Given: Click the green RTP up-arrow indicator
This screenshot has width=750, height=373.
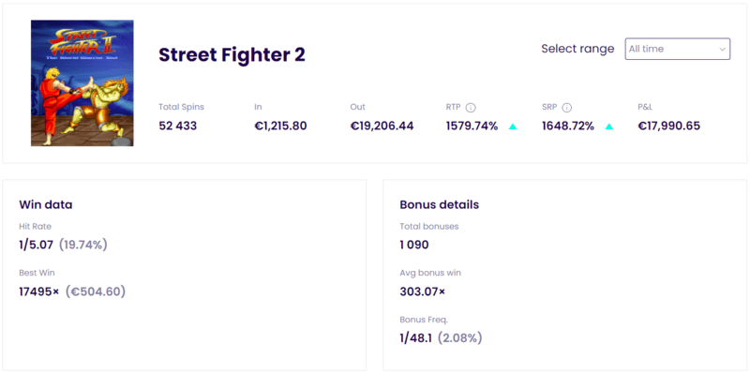Looking at the screenshot, I should tap(513, 127).
